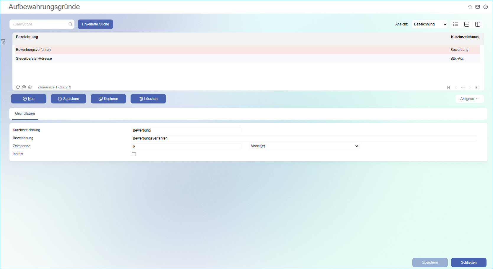This screenshot has width=493, height=269.
Task: Click the magnifier search icon
Action: click(x=71, y=24)
